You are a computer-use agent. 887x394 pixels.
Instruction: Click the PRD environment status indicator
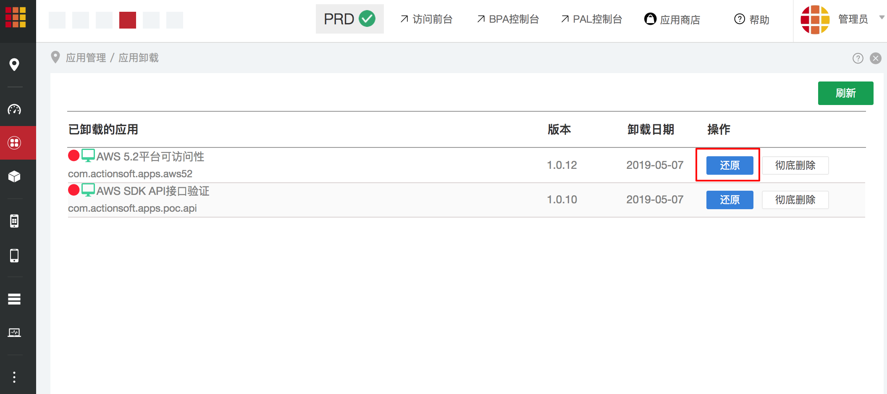349,19
